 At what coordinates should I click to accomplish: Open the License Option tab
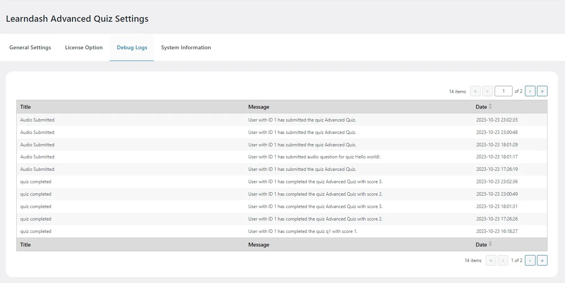click(x=84, y=47)
